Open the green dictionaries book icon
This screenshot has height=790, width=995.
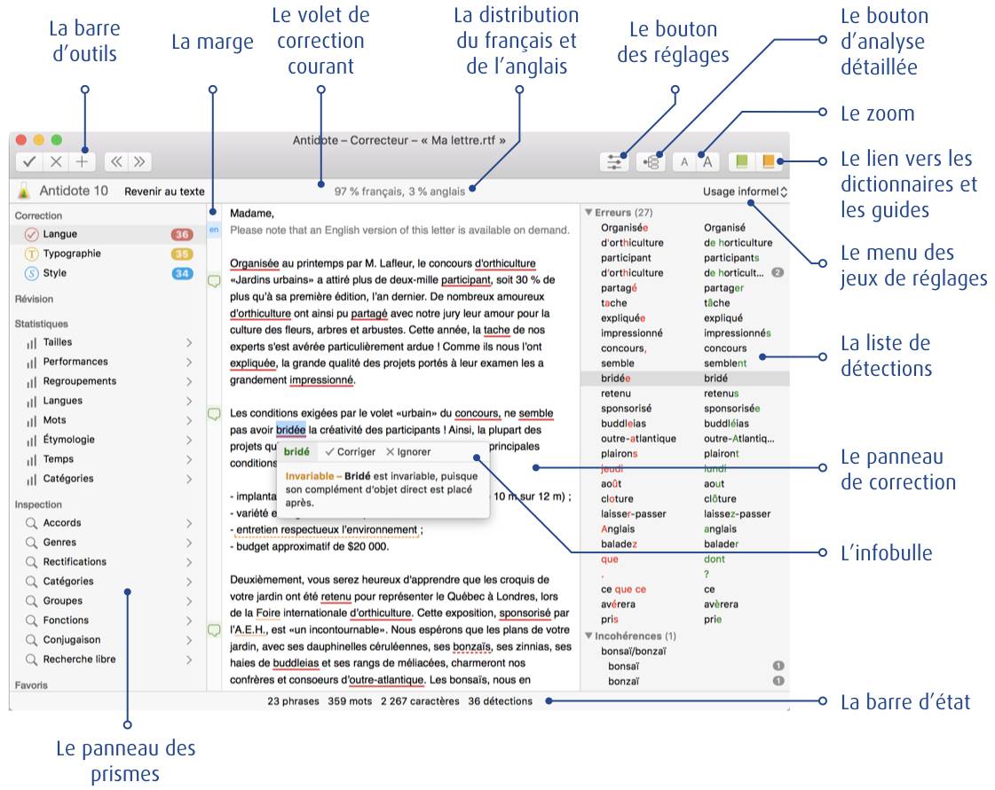pos(742,161)
